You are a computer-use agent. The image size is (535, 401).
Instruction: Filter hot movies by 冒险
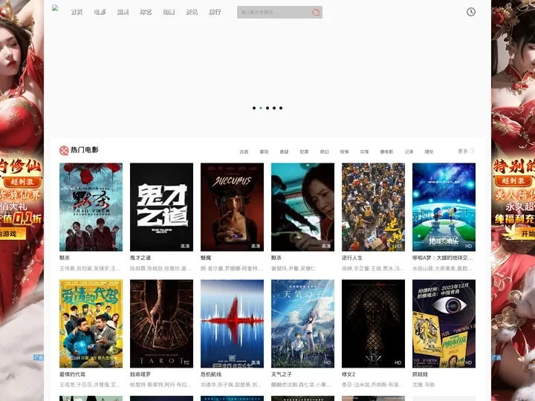[x=264, y=151]
